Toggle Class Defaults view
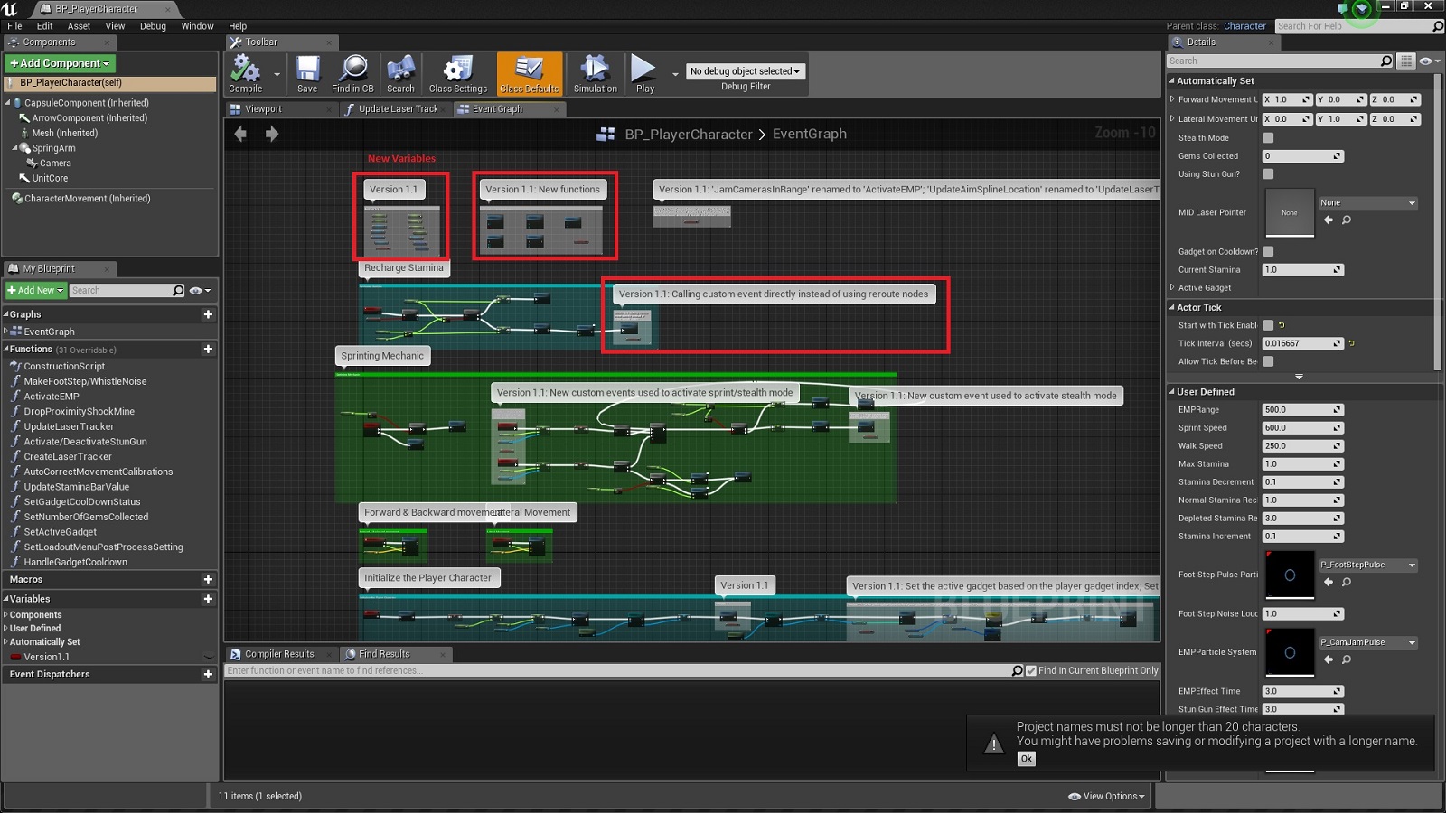This screenshot has height=813, width=1446. click(529, 73)
